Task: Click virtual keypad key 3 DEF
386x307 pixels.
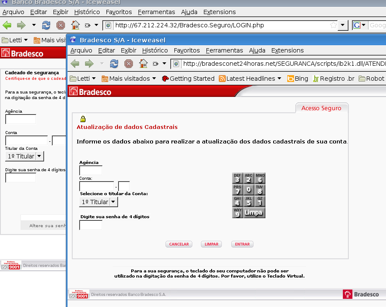Action: coord(237,178)
